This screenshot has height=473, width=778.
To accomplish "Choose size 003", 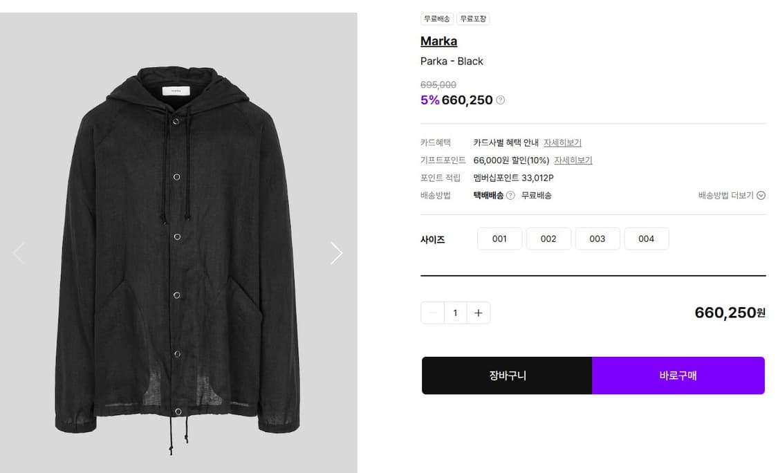I will [x=598, y=239].
